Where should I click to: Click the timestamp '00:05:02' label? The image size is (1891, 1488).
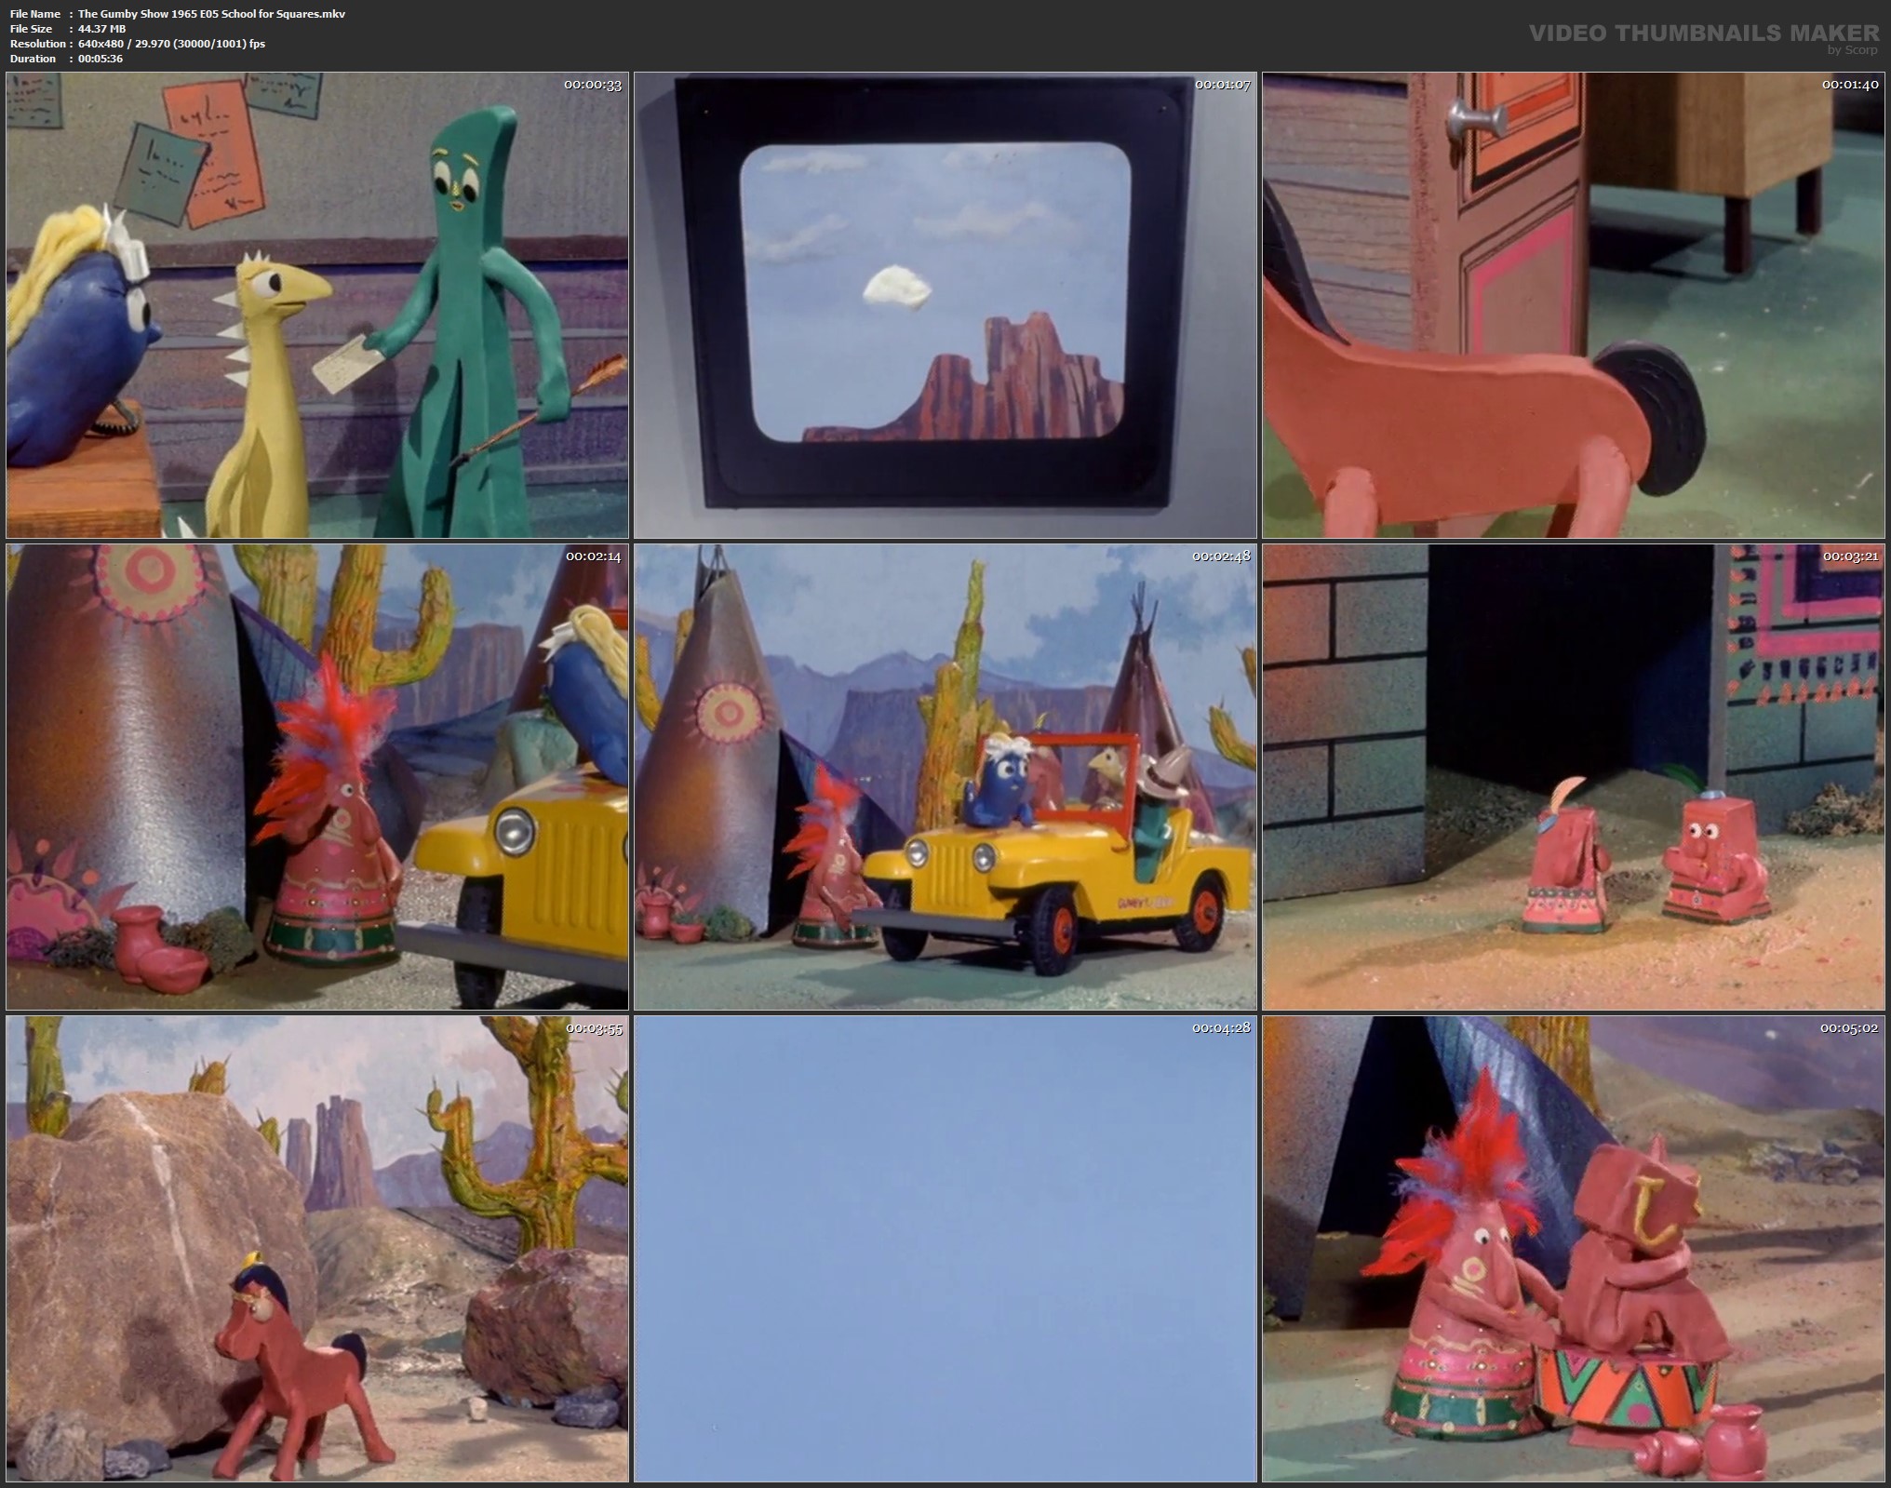[x=1850, y=1028]
